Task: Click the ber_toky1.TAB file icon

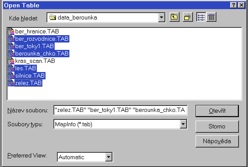Action: pos(11,46)
